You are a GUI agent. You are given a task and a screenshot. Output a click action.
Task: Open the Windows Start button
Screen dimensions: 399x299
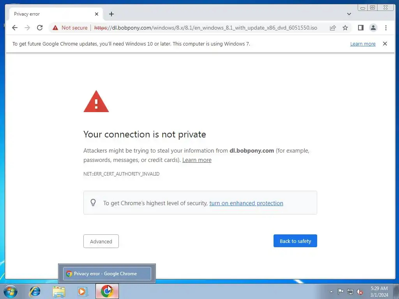point(11,291)
